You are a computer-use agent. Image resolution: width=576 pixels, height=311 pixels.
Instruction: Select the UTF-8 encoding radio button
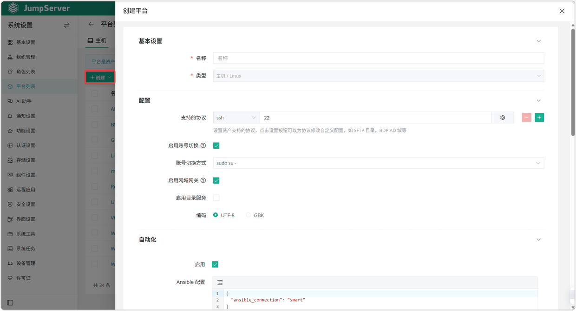(x=216, y=215)
